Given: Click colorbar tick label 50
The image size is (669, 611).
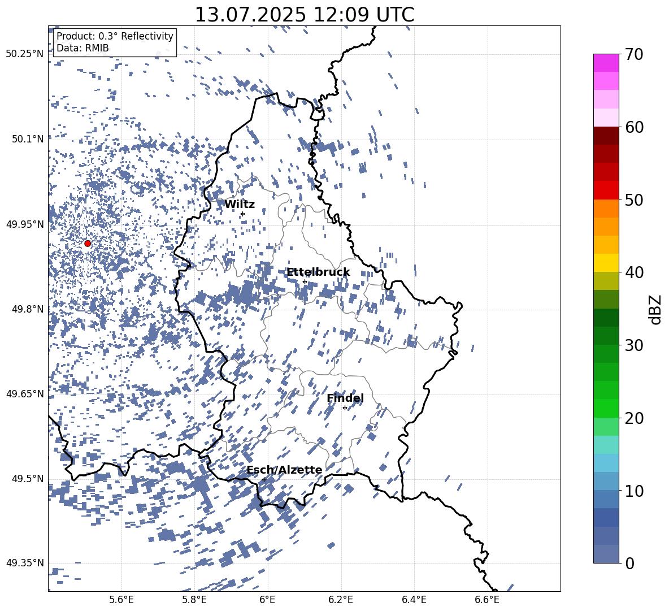Looking at the screenshot, I should [x=634, y=200].
